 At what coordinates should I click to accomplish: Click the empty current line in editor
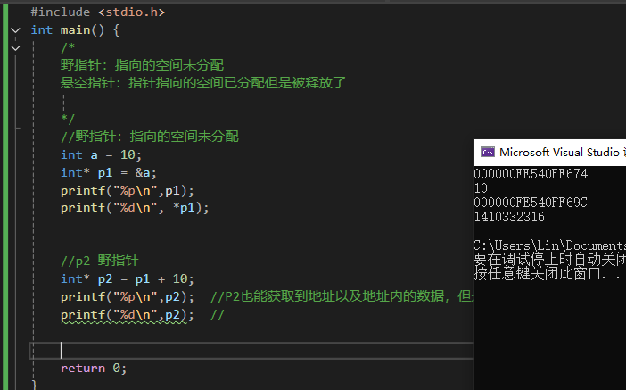tap(178, 350)
